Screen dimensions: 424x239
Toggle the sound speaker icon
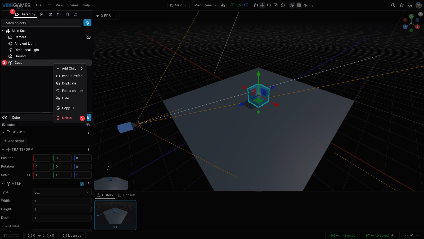tap(306, 5)
